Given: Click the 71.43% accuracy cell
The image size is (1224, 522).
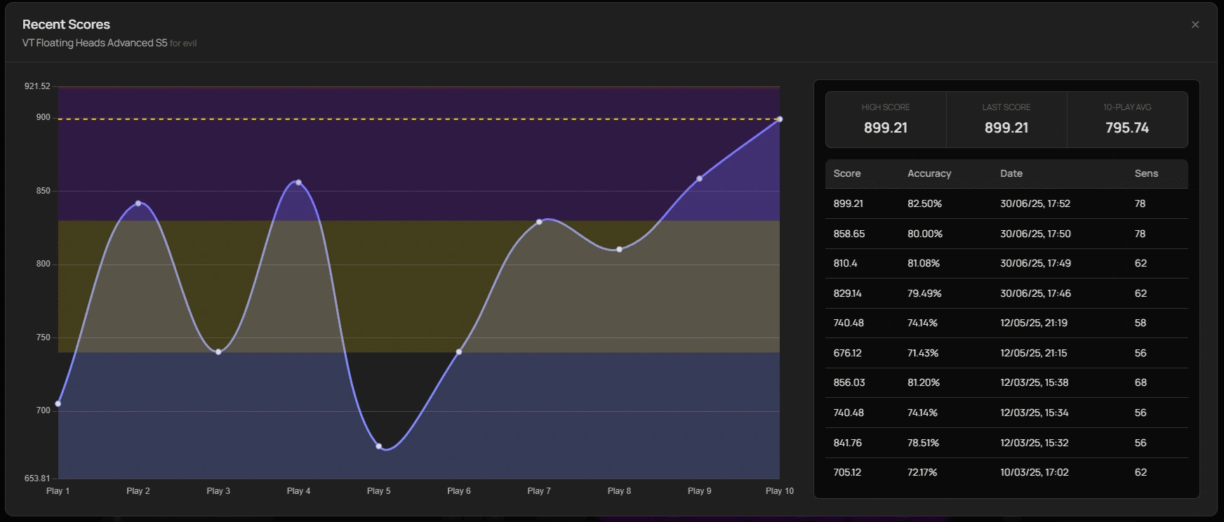Looking at the screenshot, I should pyautogui.click(x=923, y=353).
